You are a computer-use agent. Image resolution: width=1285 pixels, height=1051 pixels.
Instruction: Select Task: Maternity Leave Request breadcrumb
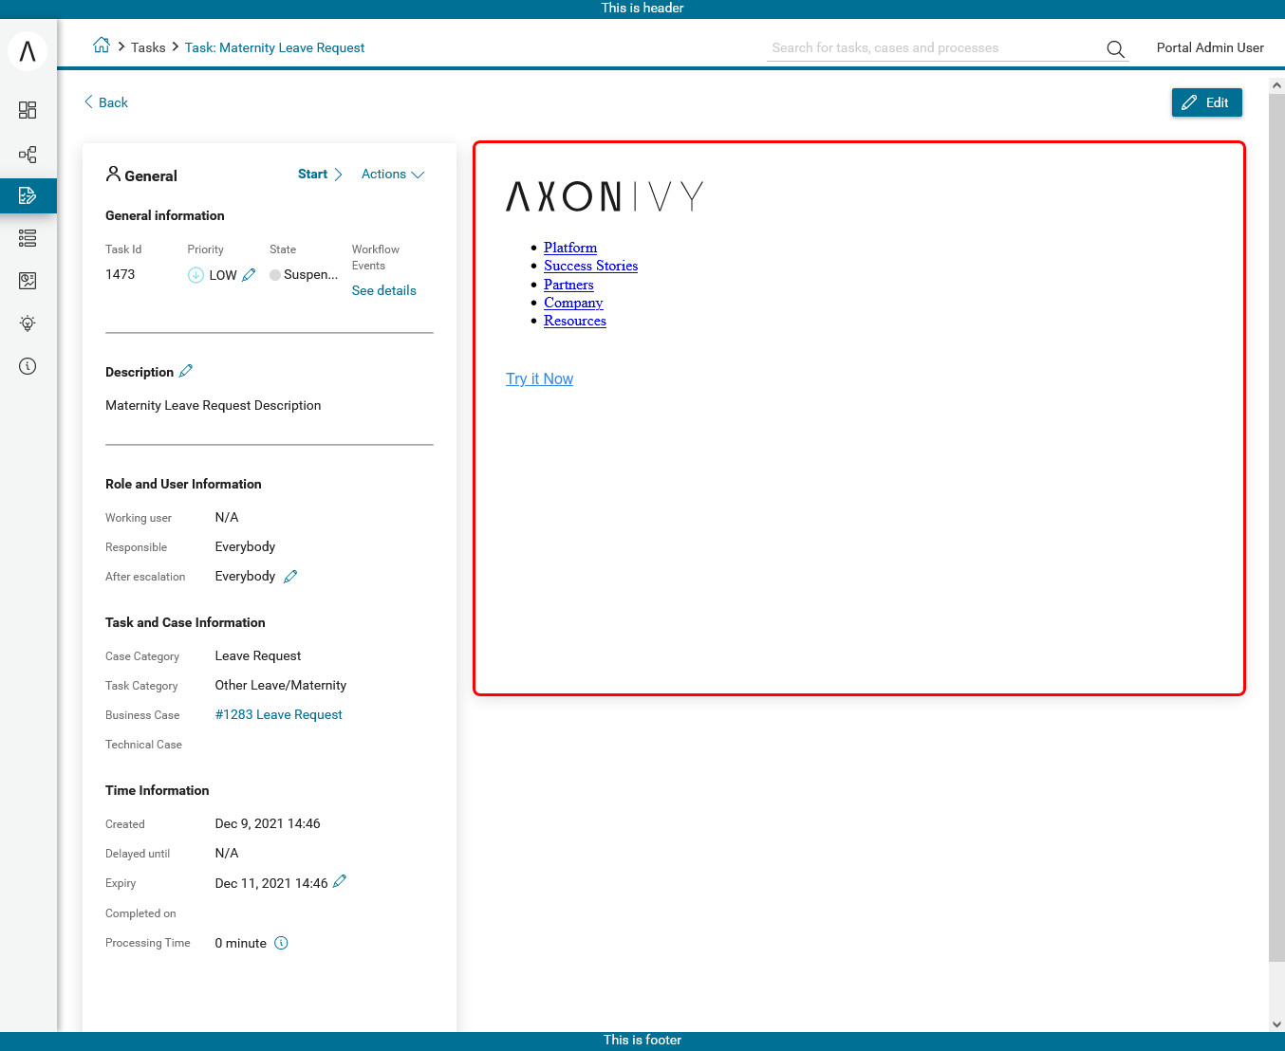(274, 47)
